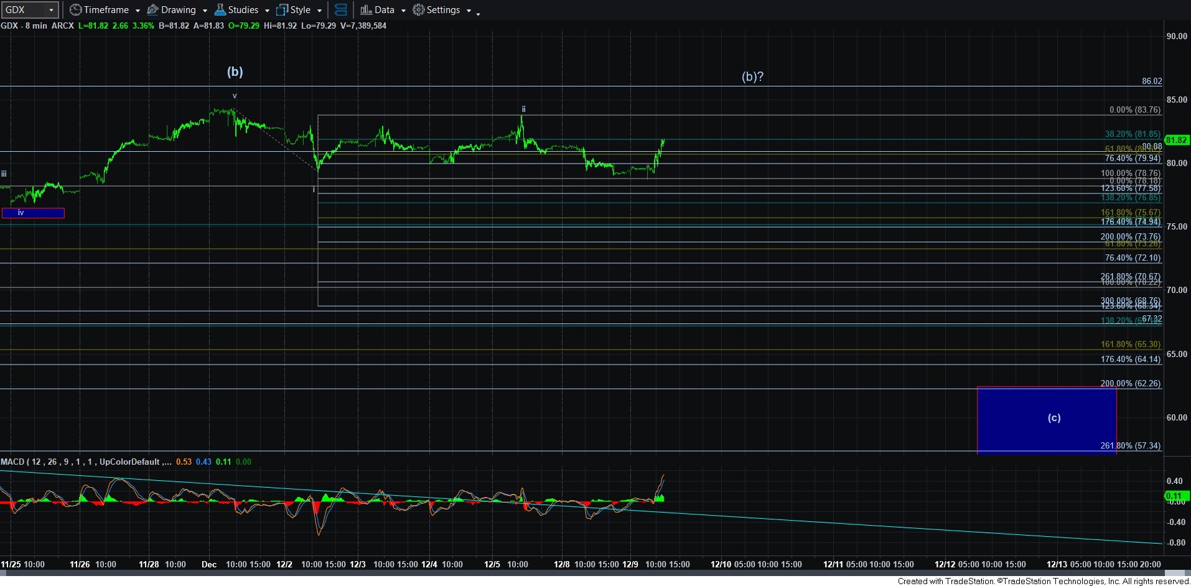Screen dimensions: 1191x586
Task: Open the GDX symbol dropdown
Action: pos(51,10)
